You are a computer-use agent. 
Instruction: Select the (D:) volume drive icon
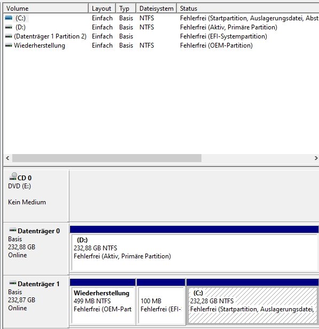(x=9, y=27)
